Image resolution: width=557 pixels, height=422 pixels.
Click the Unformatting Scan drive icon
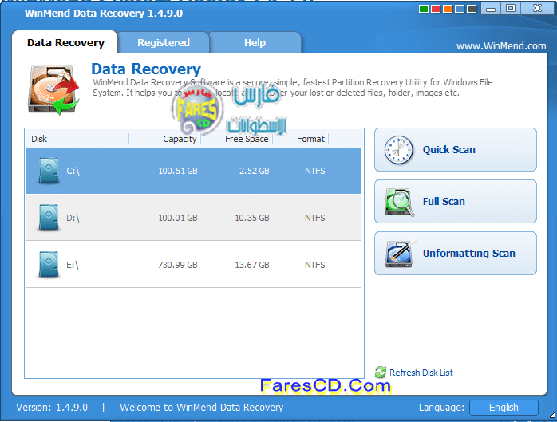click(400, 254)
